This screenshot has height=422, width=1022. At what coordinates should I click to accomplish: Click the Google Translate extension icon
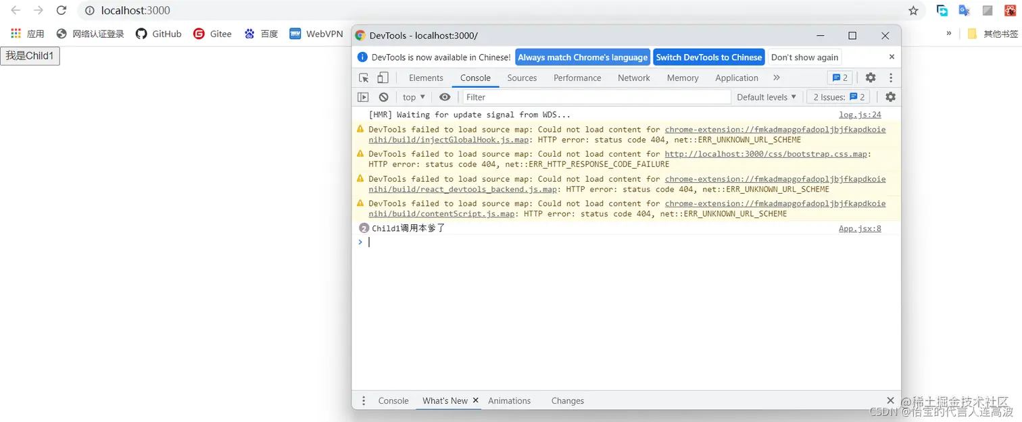click(965, 11)
